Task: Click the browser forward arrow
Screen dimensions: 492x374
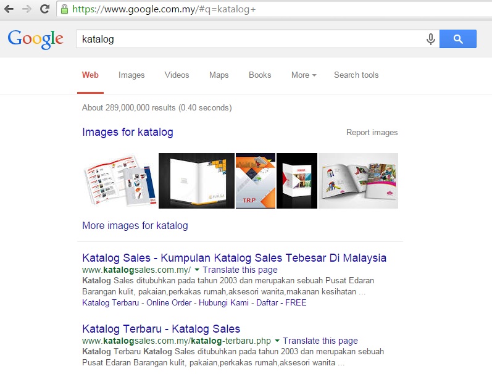Action: (27, 9)
